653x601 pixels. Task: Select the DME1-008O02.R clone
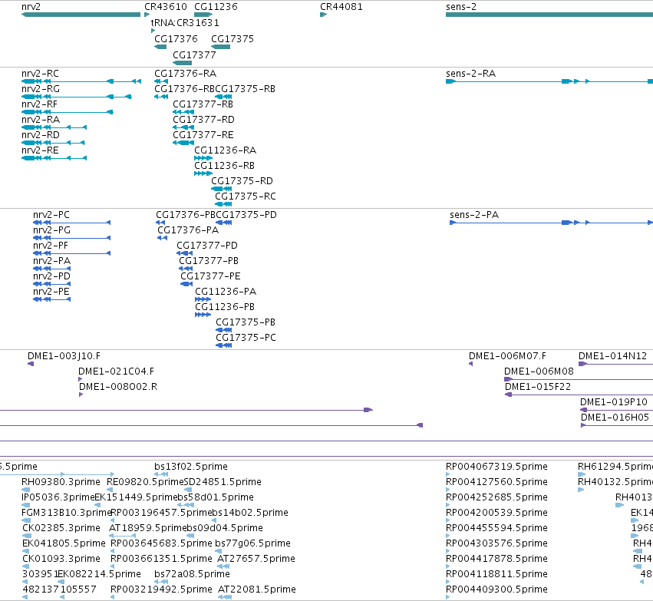pos(118,387)
